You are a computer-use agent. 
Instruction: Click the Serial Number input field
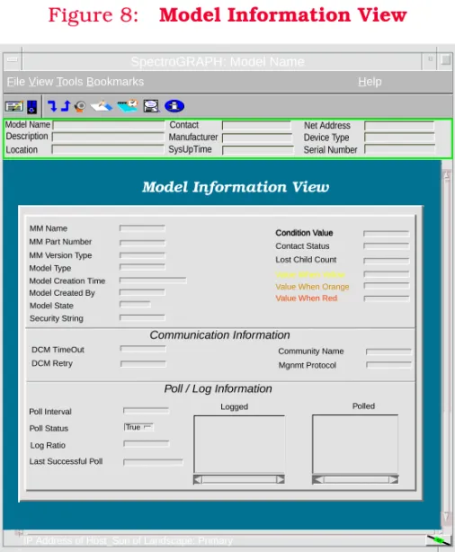(400, 149)
